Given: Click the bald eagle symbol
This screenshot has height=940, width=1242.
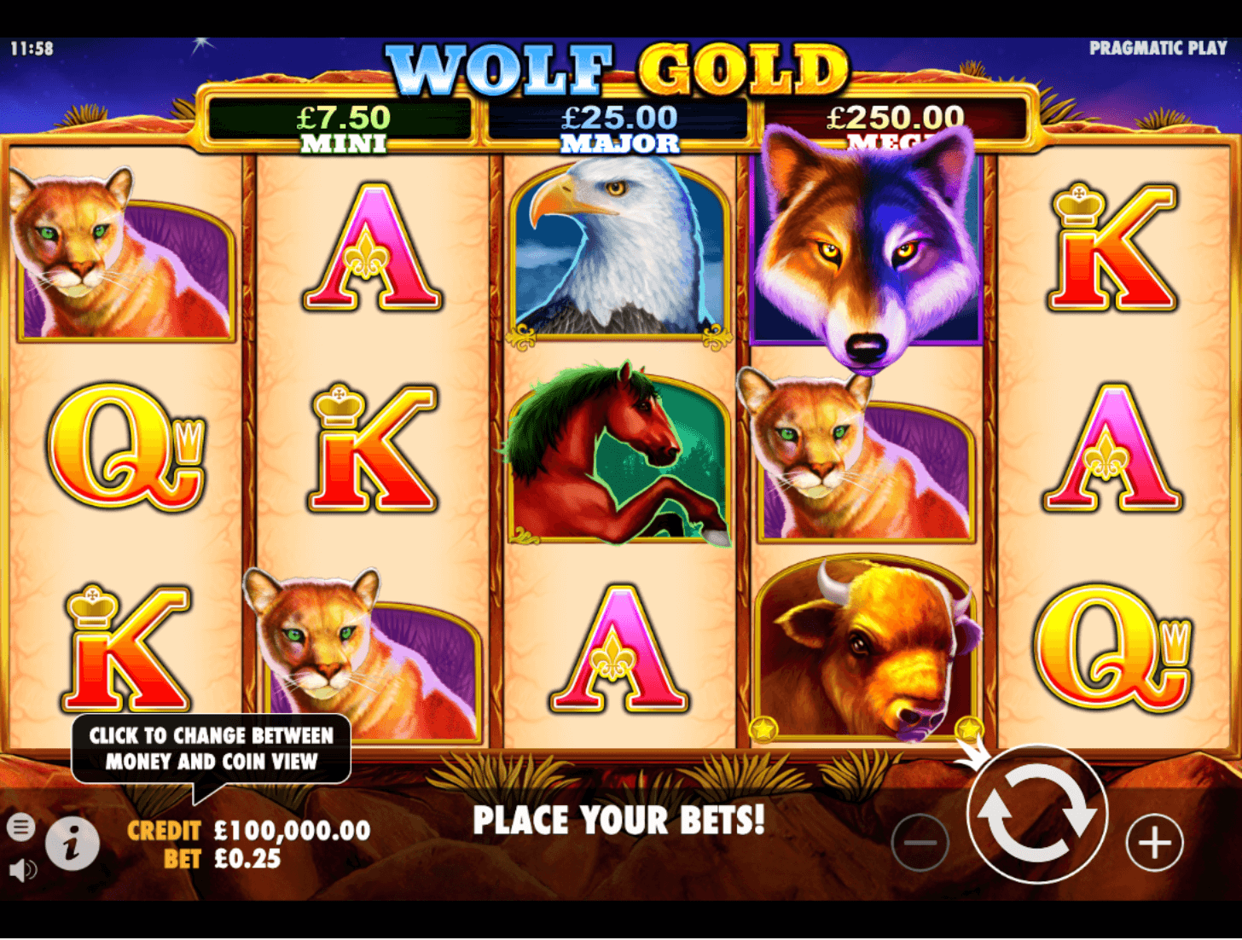Looking at the screenshot, I should (x=619, y=253).
